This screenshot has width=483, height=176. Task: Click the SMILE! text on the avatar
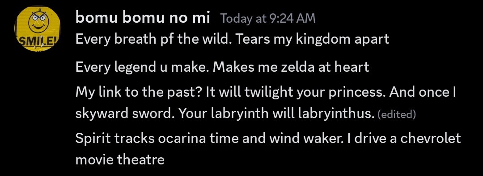pyautogui.click(x=37, y=41)
